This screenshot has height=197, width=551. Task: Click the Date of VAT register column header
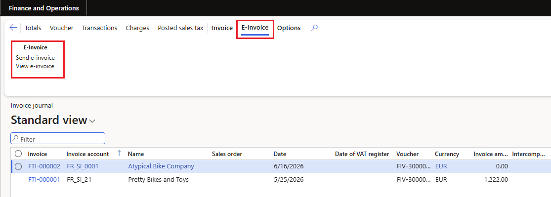click(362, 154)
